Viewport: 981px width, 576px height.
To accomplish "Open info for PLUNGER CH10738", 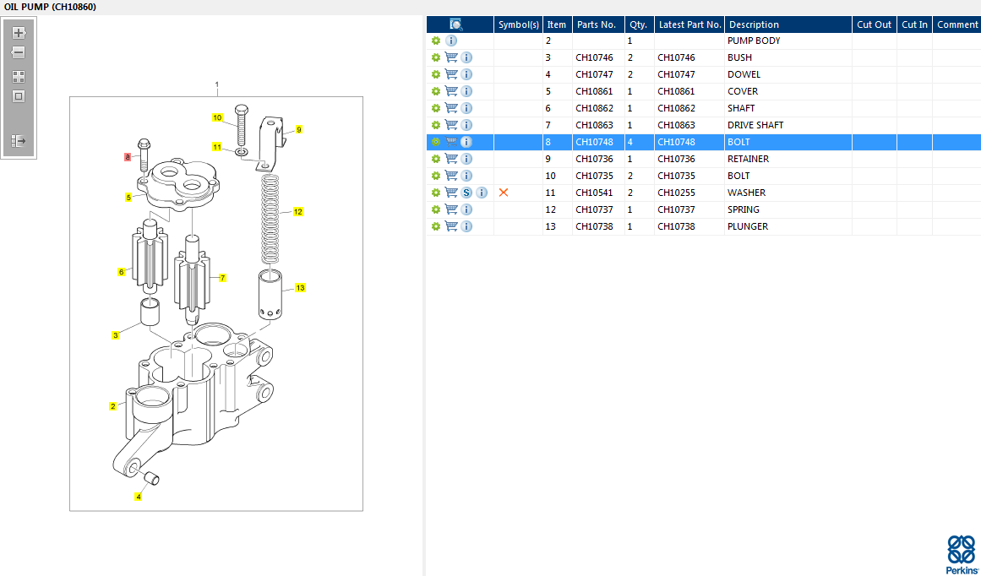I will 466,226.
